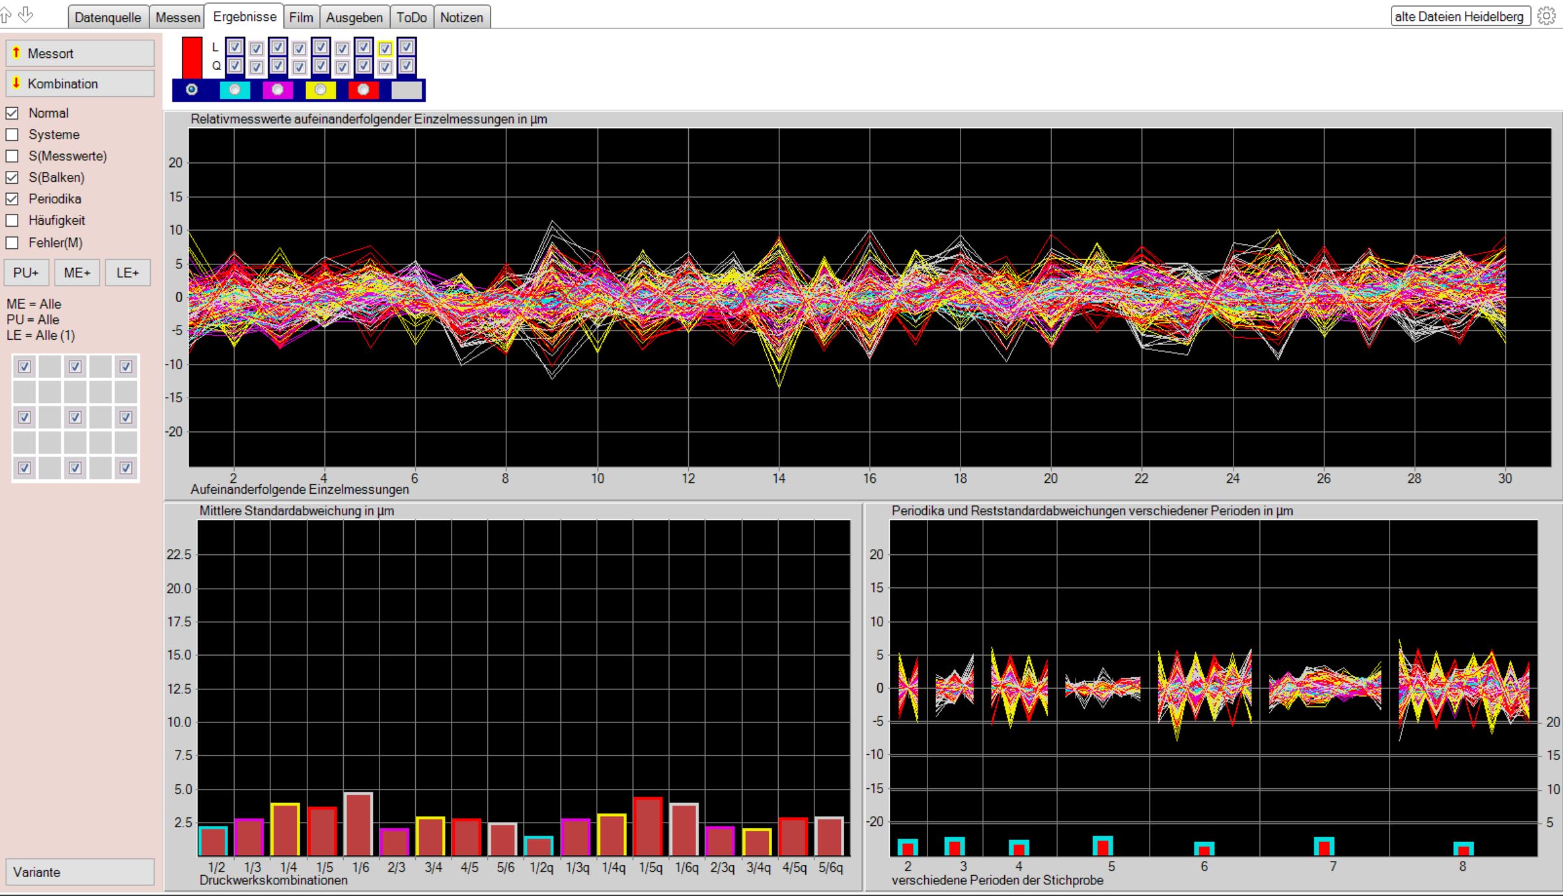Click the 'ME = Alle' text
Image resolution: width=1563 pixels, height=896 pixels.
34,304
